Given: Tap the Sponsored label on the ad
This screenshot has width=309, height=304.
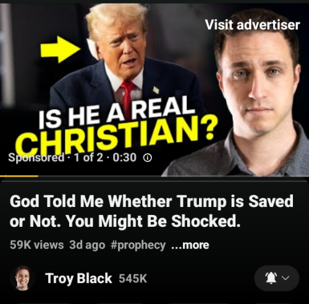Looking at the screenshot, I should 36,158.
